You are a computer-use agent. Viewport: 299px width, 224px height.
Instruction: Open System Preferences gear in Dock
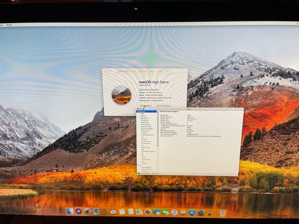(201, 213)
